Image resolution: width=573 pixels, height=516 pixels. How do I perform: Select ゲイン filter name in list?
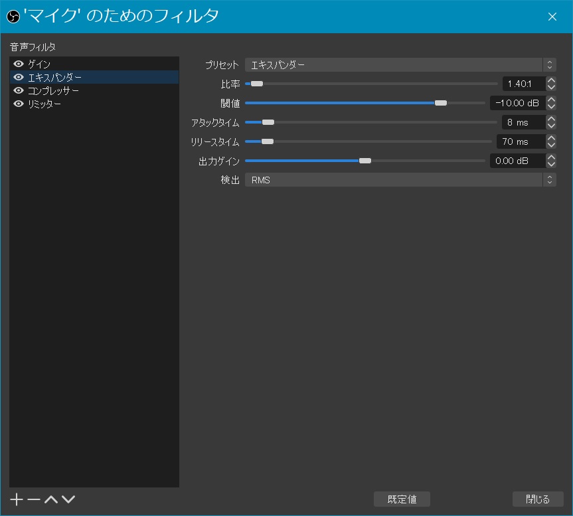pos(39,64)
